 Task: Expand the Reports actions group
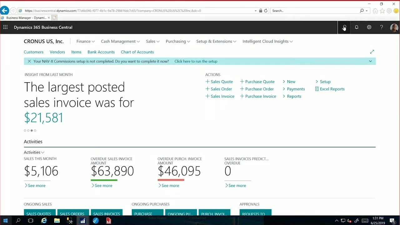[x=292, y=96]
